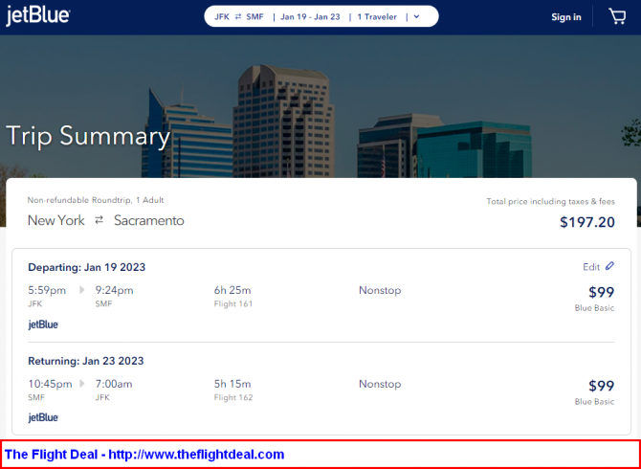Click the total price $197.20
The image size is (641, 469).
tap(587, 222)
